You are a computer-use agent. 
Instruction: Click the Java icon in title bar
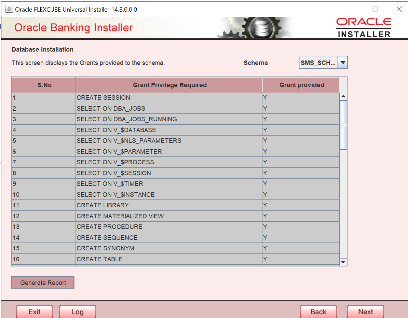[x=9, y=9]
